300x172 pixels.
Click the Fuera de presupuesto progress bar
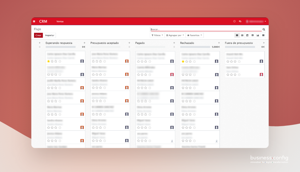coord(240,47)
